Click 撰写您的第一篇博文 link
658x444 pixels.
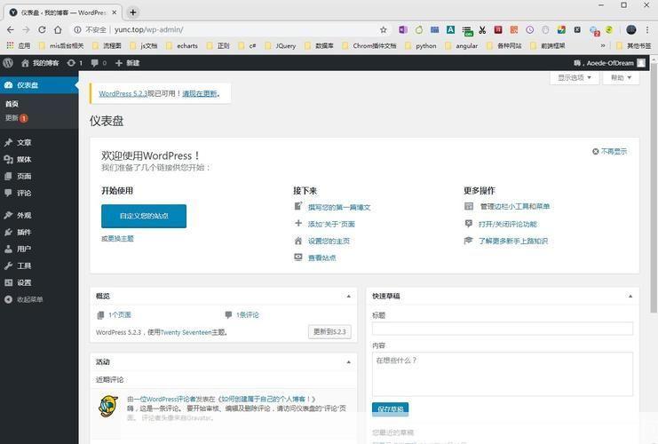pyautogui.click(x=339, y=207)
